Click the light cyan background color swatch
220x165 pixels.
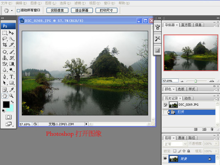pos(11,109)
